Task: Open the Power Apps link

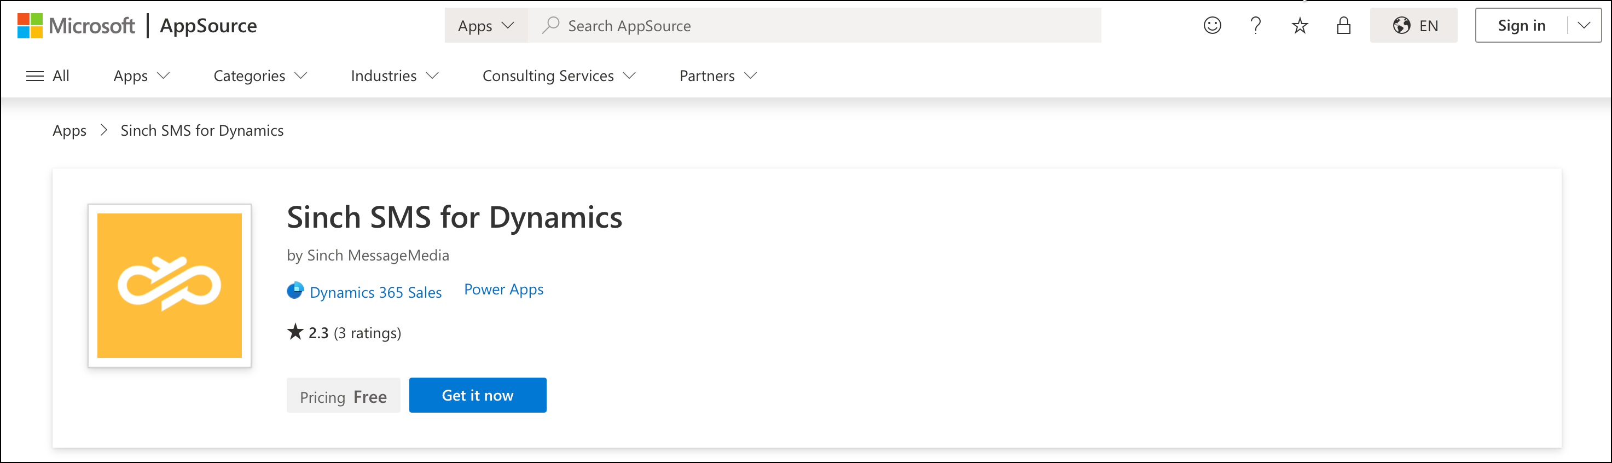Action: click(503, 289)
